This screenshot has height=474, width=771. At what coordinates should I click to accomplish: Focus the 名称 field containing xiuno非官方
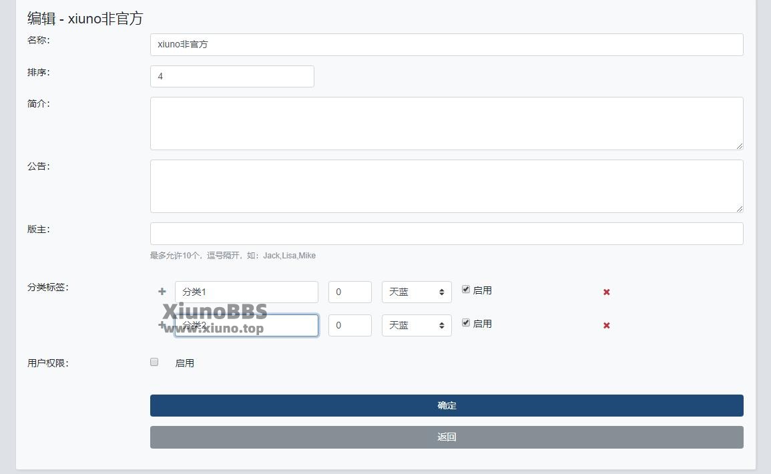tap(447, 45)
